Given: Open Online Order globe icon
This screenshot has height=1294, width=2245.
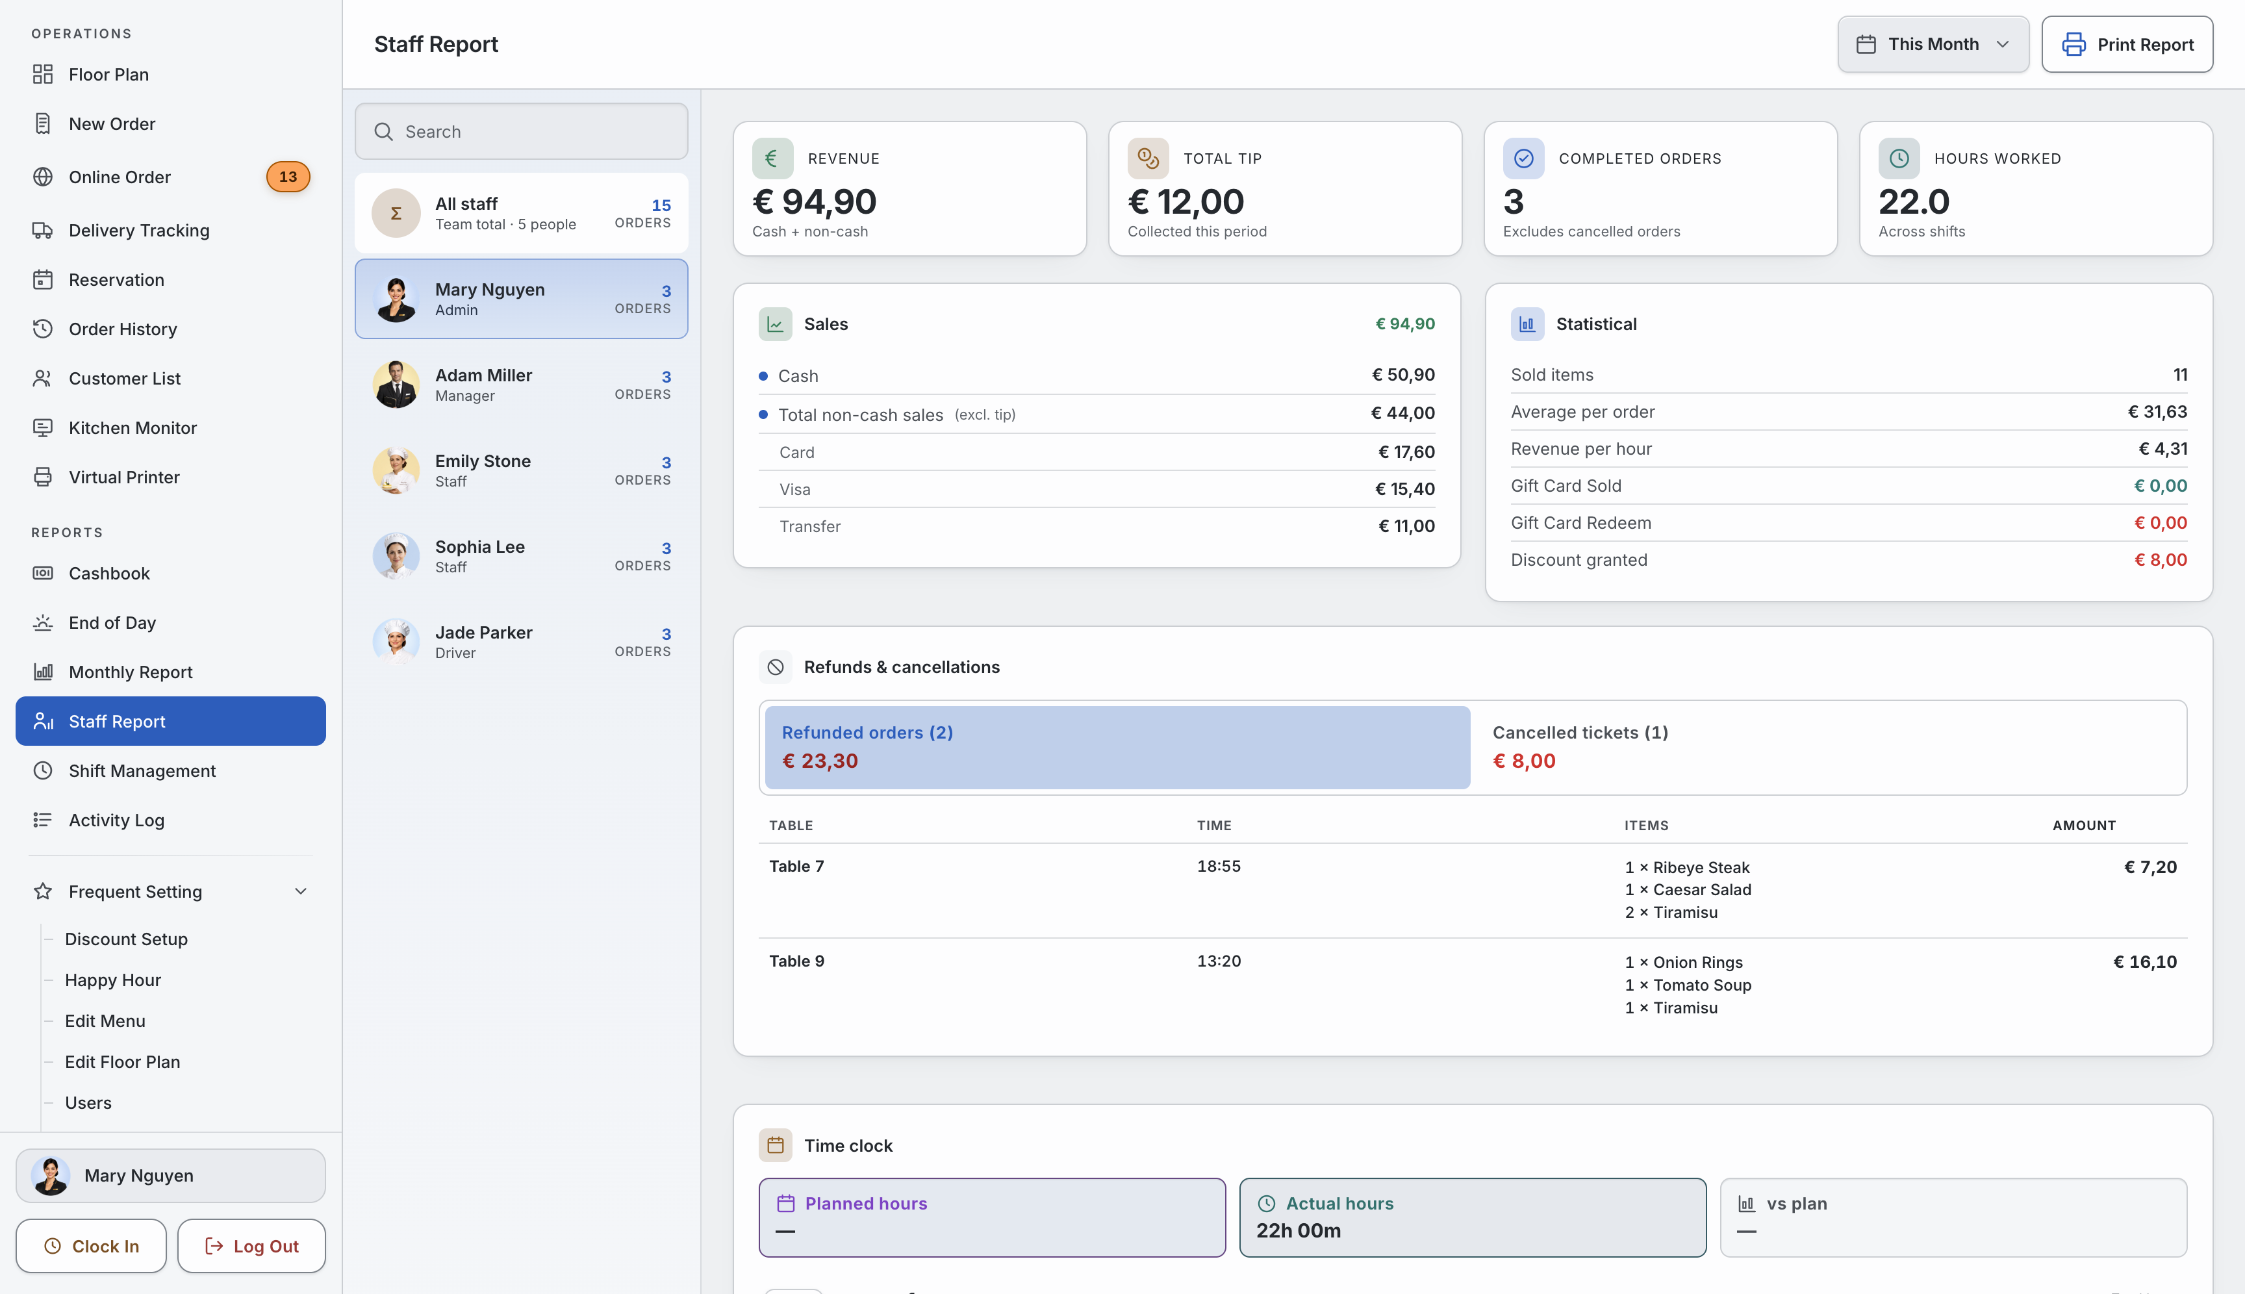Looking at the screenshot, I should [43, 177].
